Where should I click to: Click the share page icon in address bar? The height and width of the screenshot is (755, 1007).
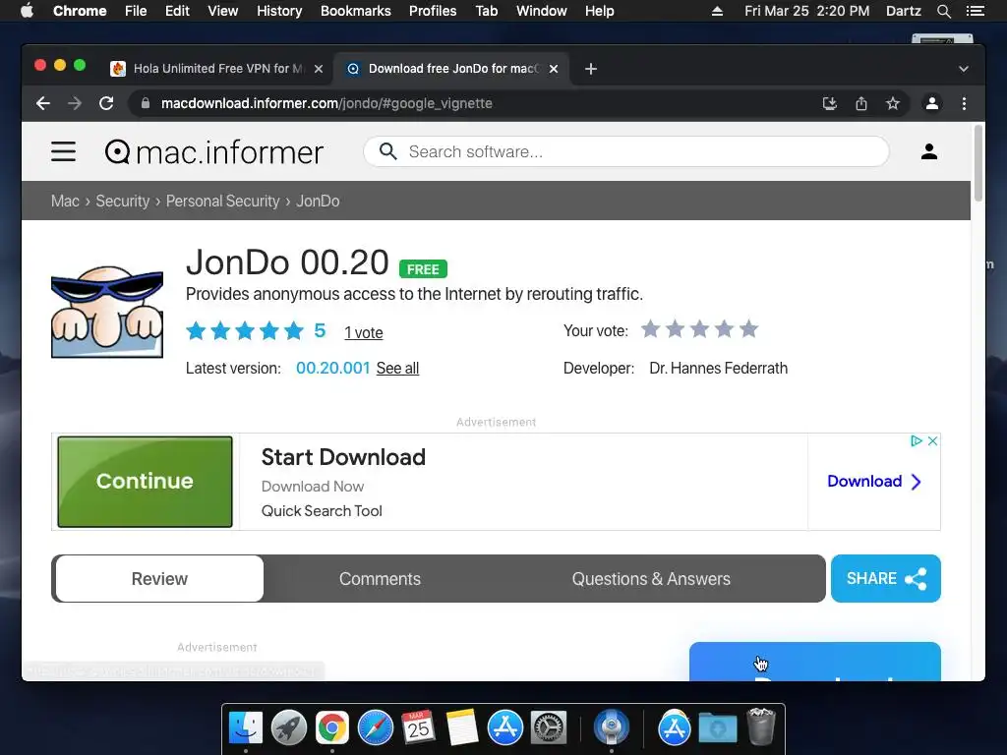[861, 103]
